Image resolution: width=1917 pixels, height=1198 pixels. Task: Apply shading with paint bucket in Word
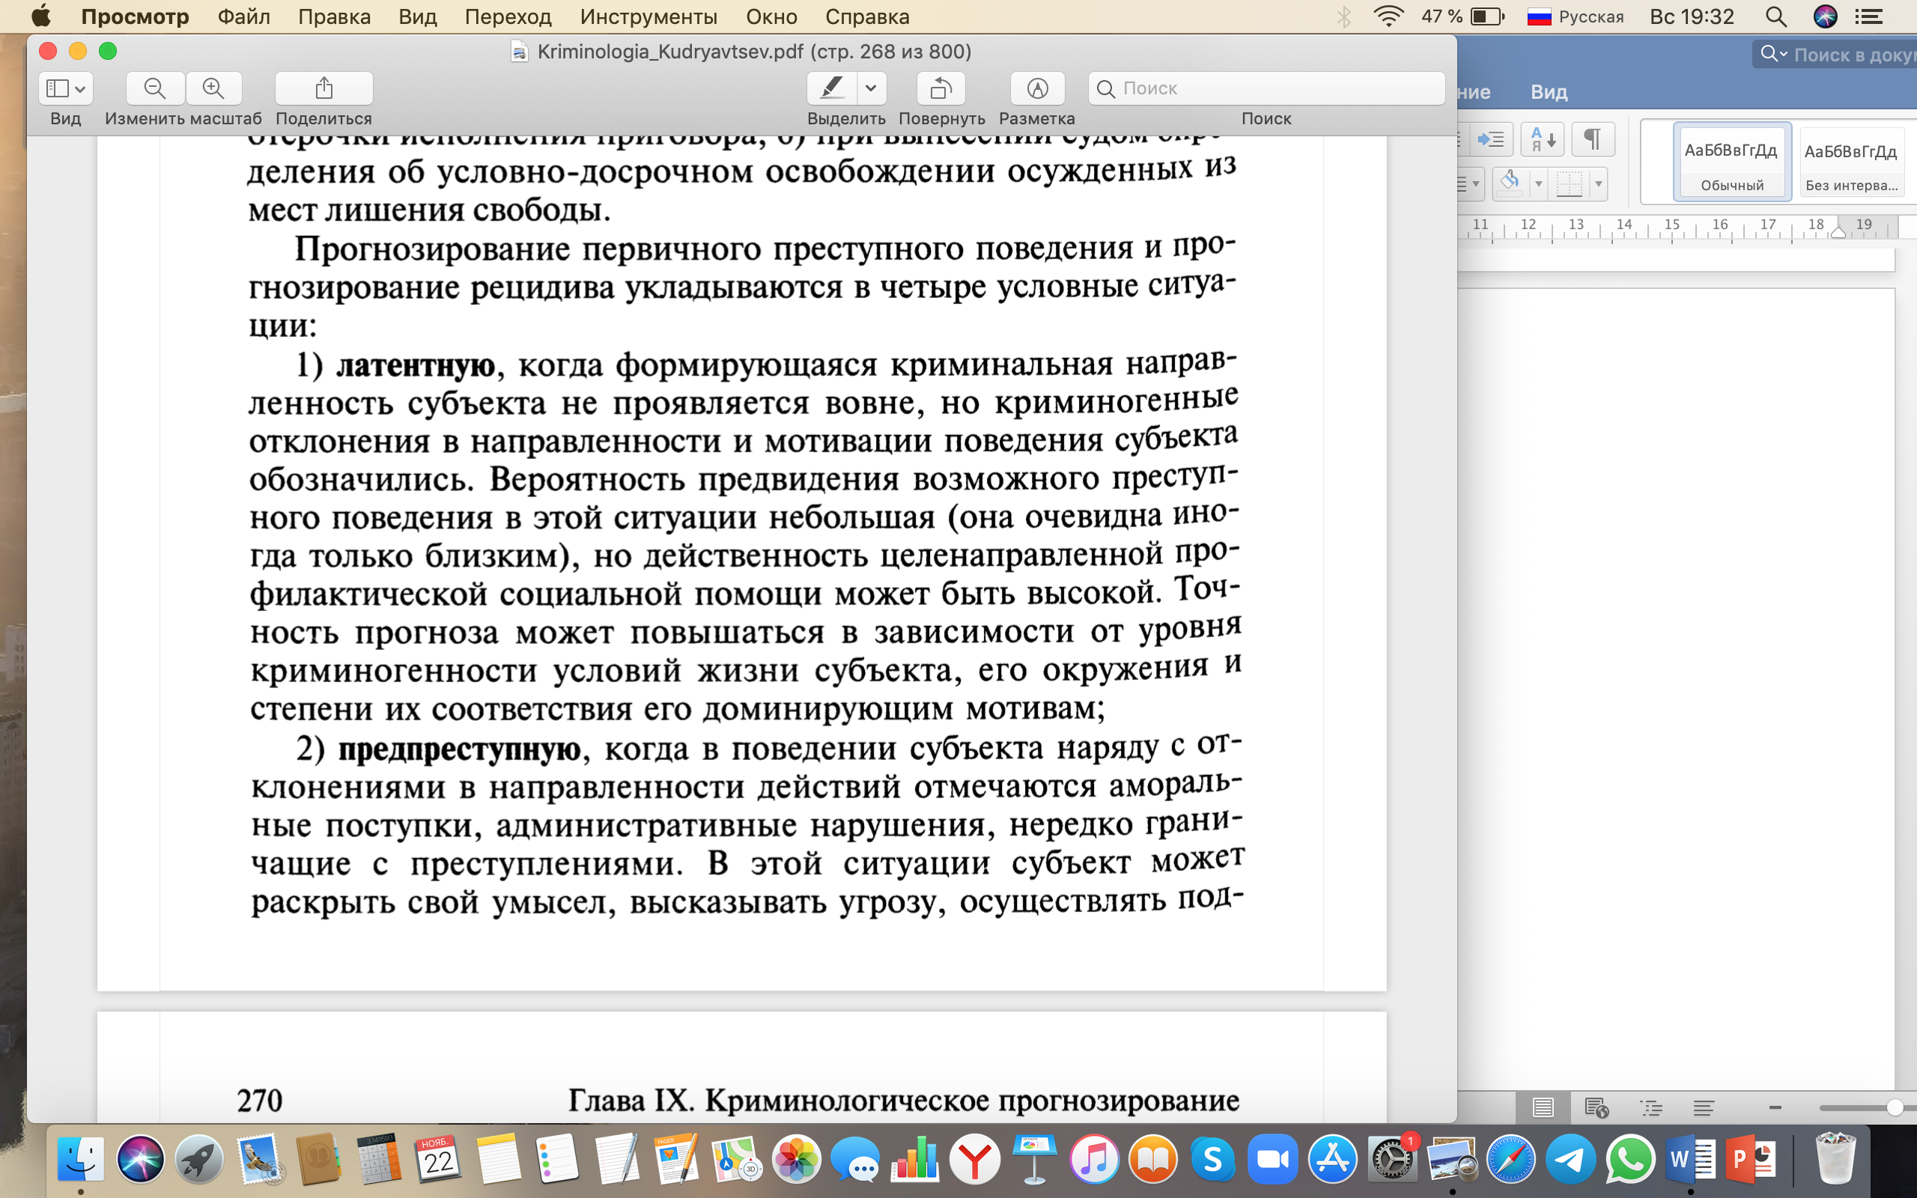tap(1510, 184)
